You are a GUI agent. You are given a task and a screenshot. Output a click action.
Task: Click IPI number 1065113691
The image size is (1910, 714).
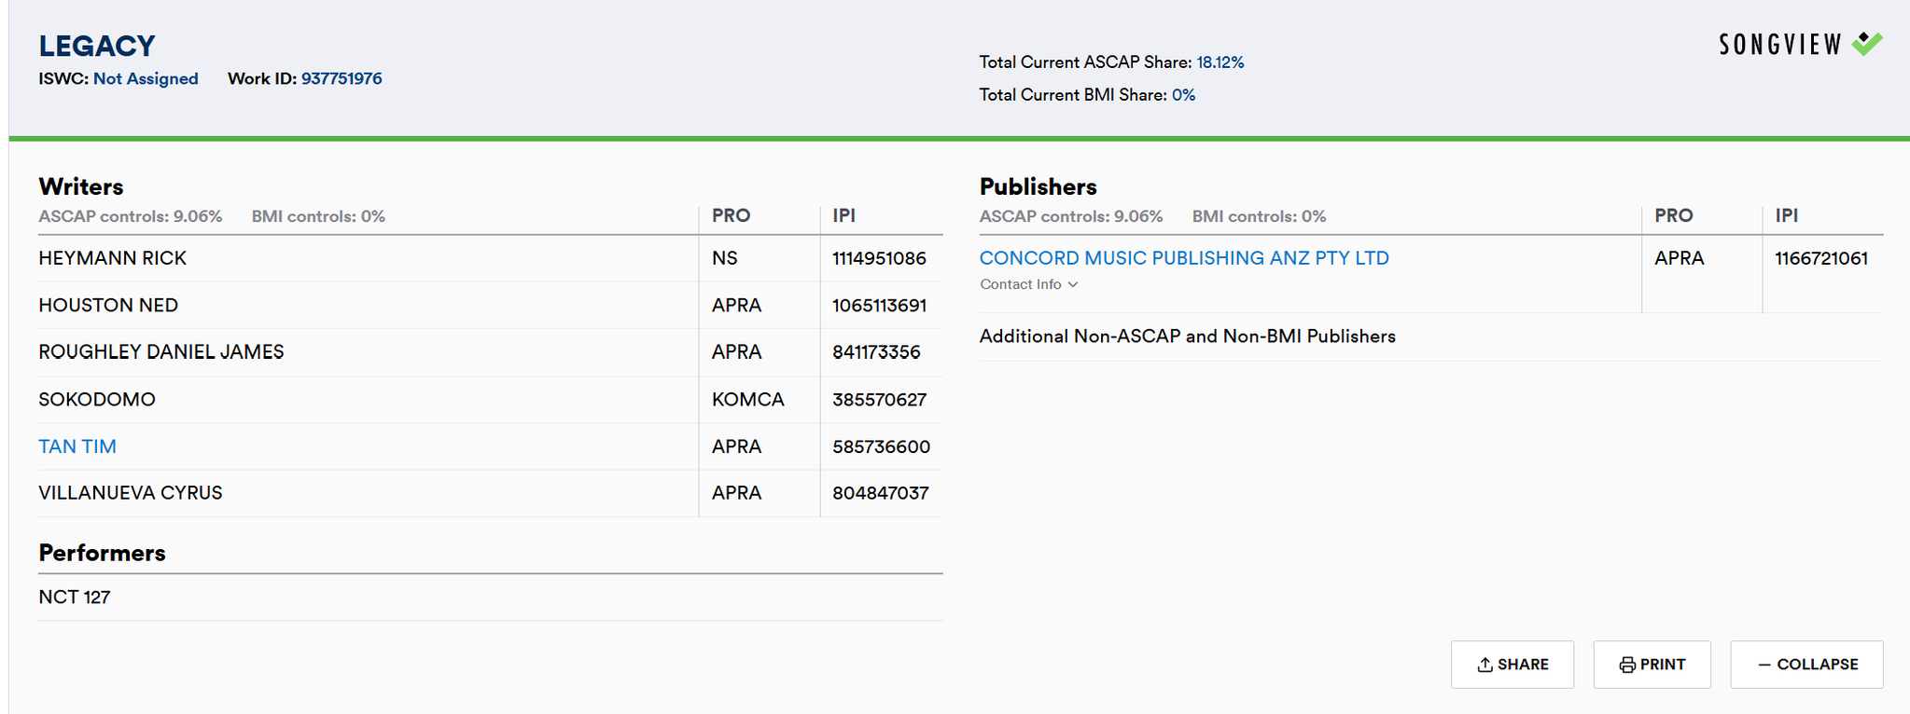point(879,305)
